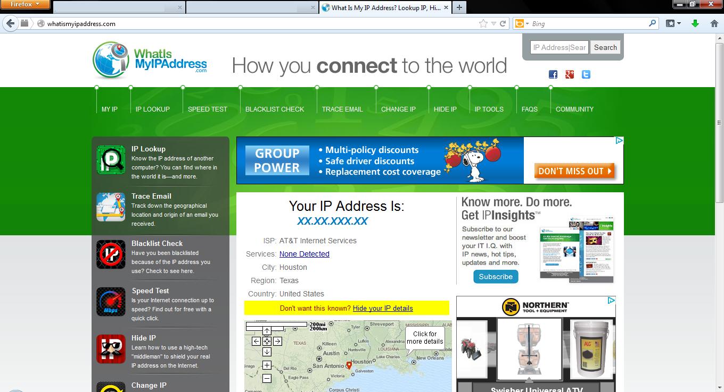Image resolution: width=724 pixels, height=392 pixels.
Task: Pan the map down with arrow
Action: (x=267, y=352)
